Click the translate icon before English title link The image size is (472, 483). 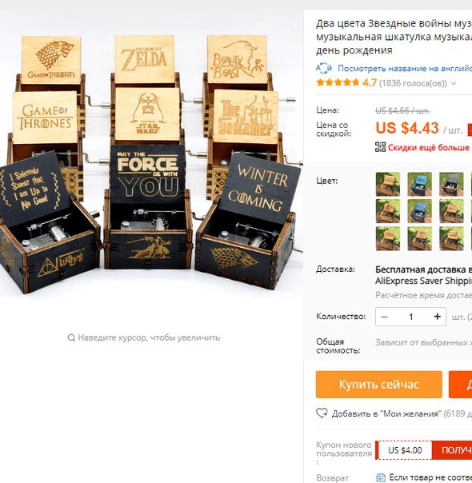[323, 68]
